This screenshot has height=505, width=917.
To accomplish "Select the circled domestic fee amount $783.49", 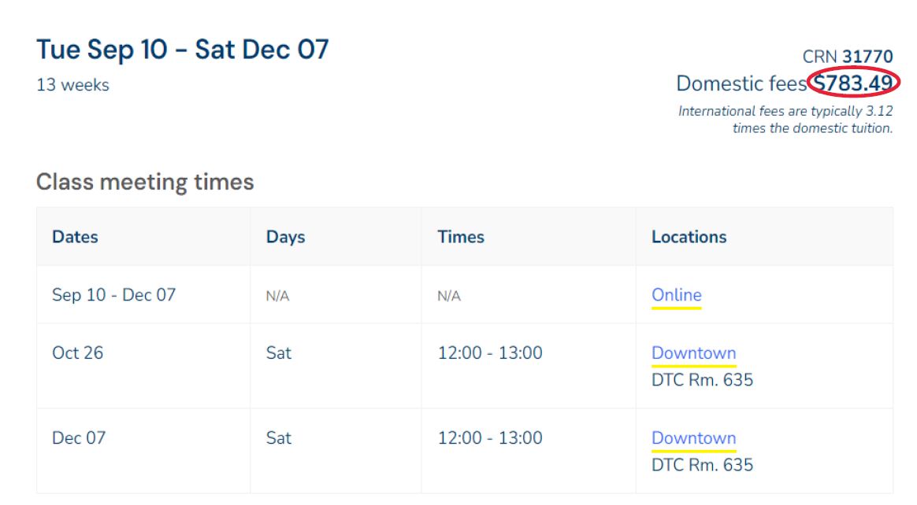I will click(x=854, y=83).
